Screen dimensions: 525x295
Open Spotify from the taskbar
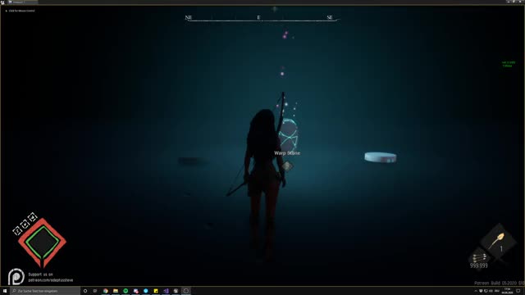point(126,291)
